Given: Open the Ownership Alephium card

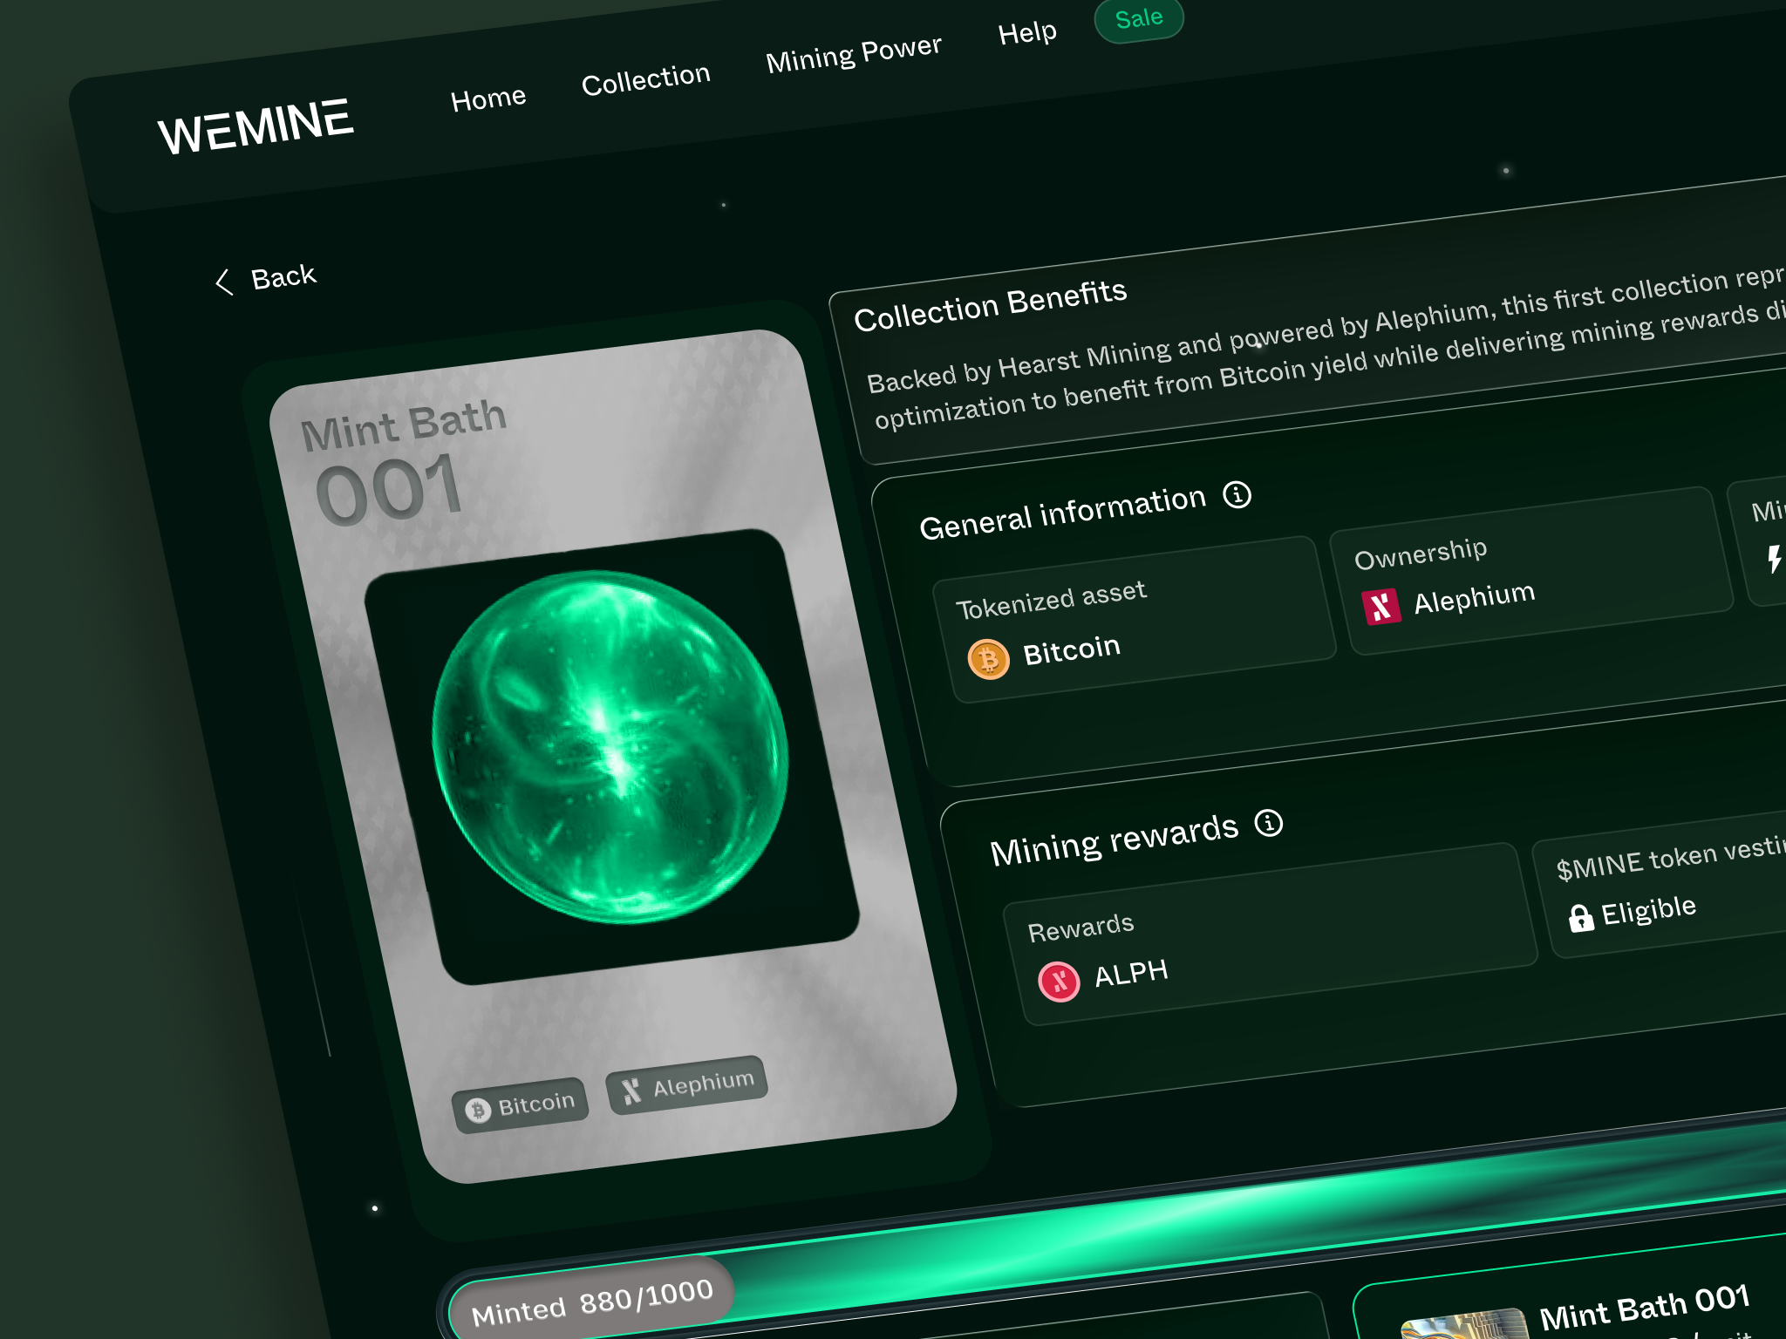Looking at the screenshot, I should coord(1531,571).
